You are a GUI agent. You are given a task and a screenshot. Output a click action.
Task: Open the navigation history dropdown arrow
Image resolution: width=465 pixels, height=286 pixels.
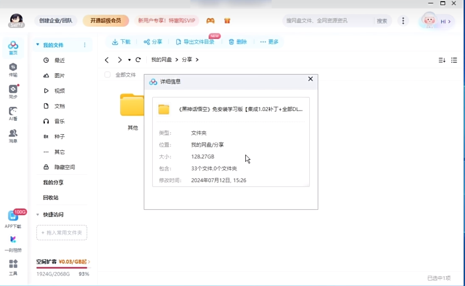coord(129,60)
